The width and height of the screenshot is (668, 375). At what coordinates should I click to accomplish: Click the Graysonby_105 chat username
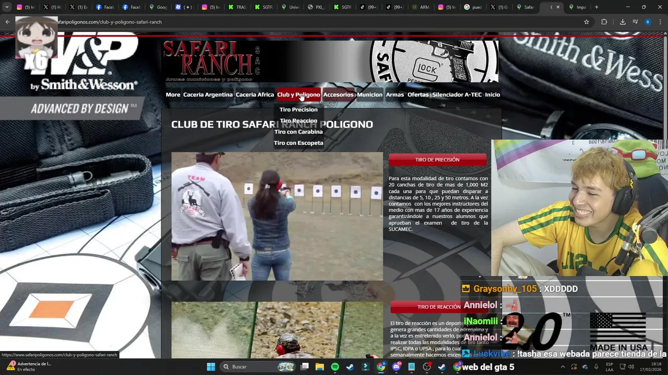click(505, 289)
